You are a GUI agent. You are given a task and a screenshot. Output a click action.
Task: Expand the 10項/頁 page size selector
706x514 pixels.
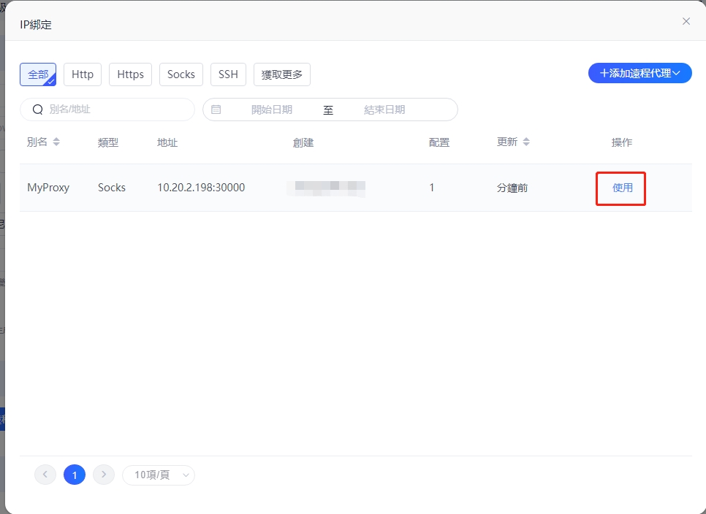pyautogui.click(x=158, y=475)
